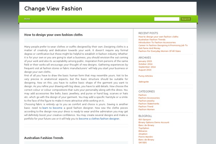Browse the Fashion Statements category
This screenshot has width=216, height=144.
pos(149,104)
